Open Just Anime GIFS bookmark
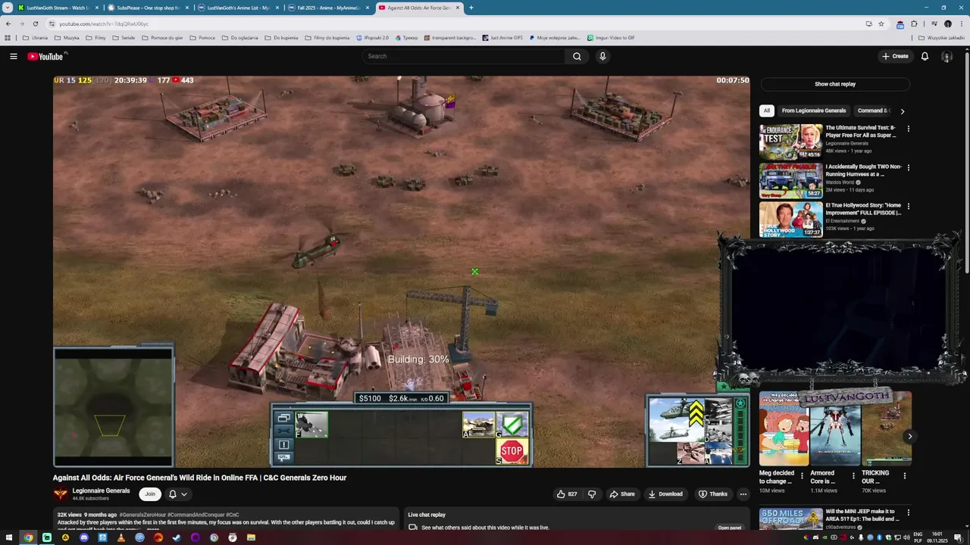 502,37
